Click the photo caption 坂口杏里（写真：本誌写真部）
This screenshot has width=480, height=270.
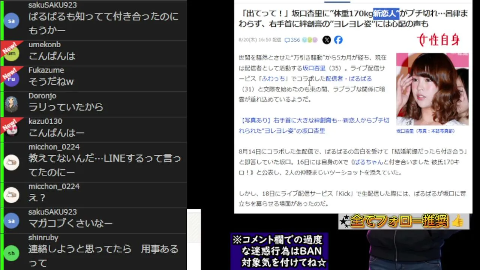pos(425,131)
